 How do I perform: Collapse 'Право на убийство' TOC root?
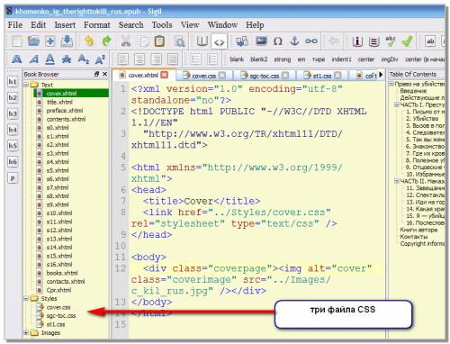click(x=391, y=84)
